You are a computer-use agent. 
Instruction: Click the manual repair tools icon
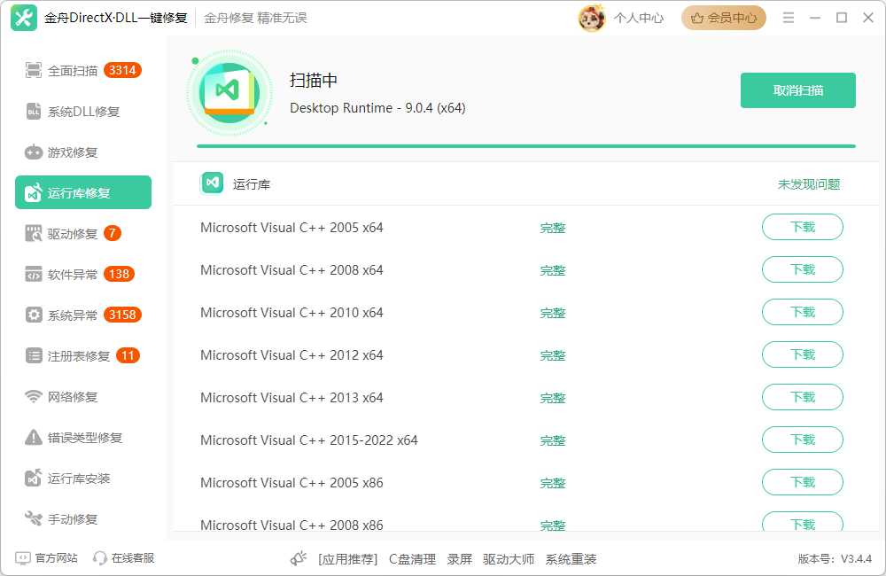[x=34, y=518]
